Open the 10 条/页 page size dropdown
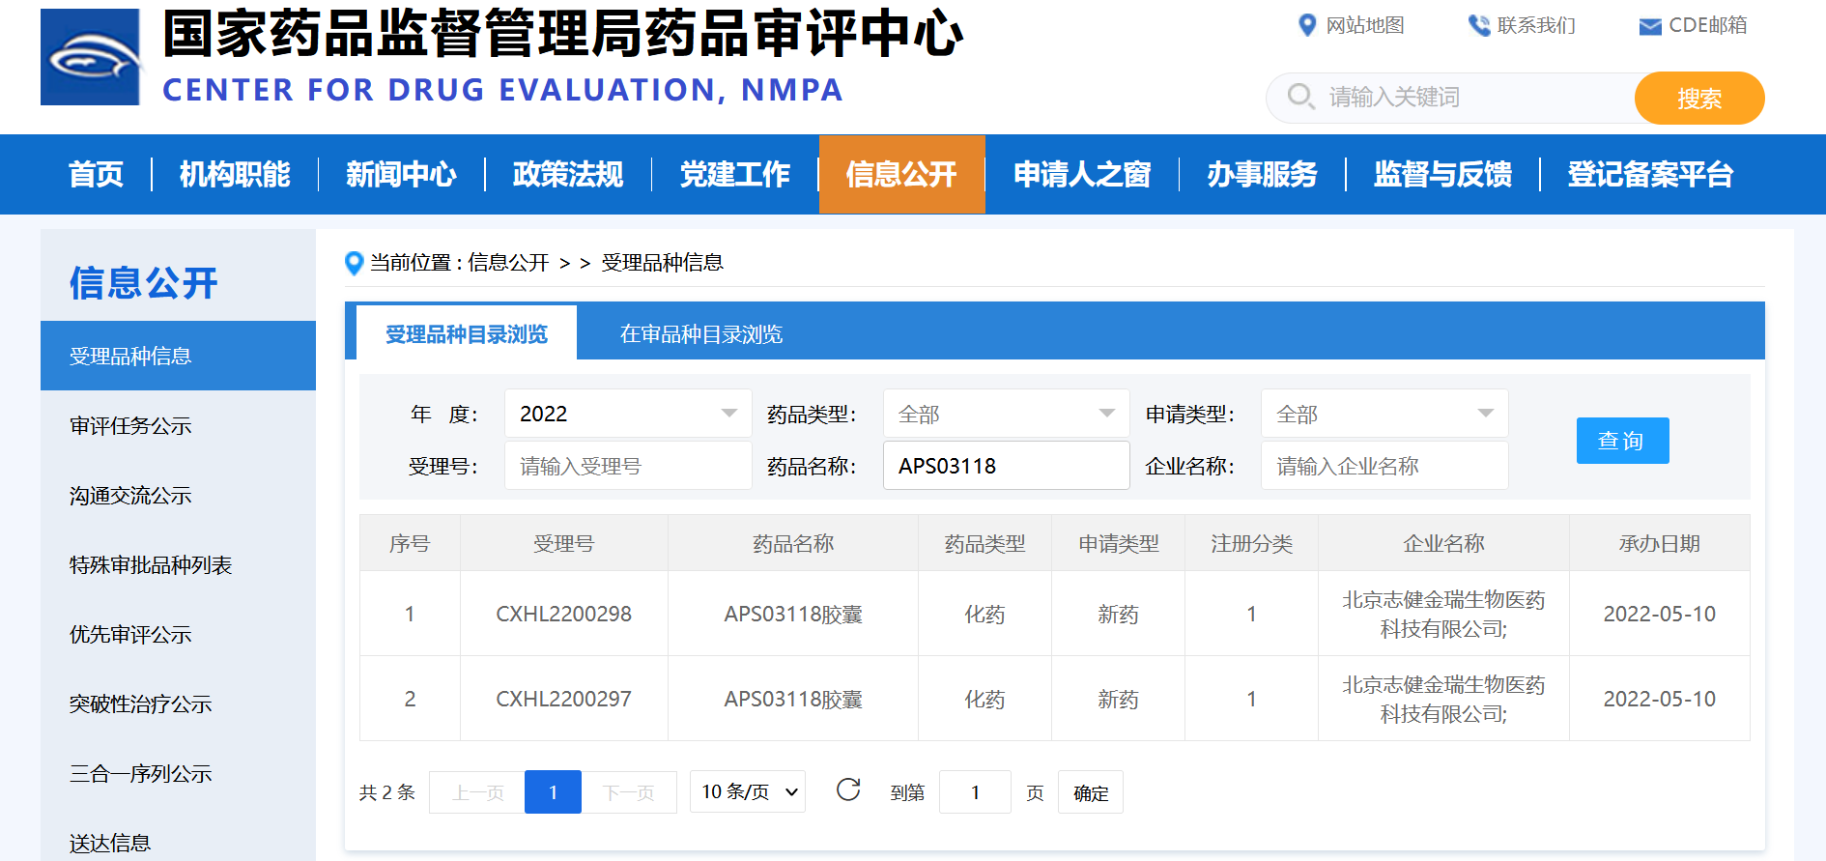The height and width of the screenshot is (861, 1826). click(748, 791)
